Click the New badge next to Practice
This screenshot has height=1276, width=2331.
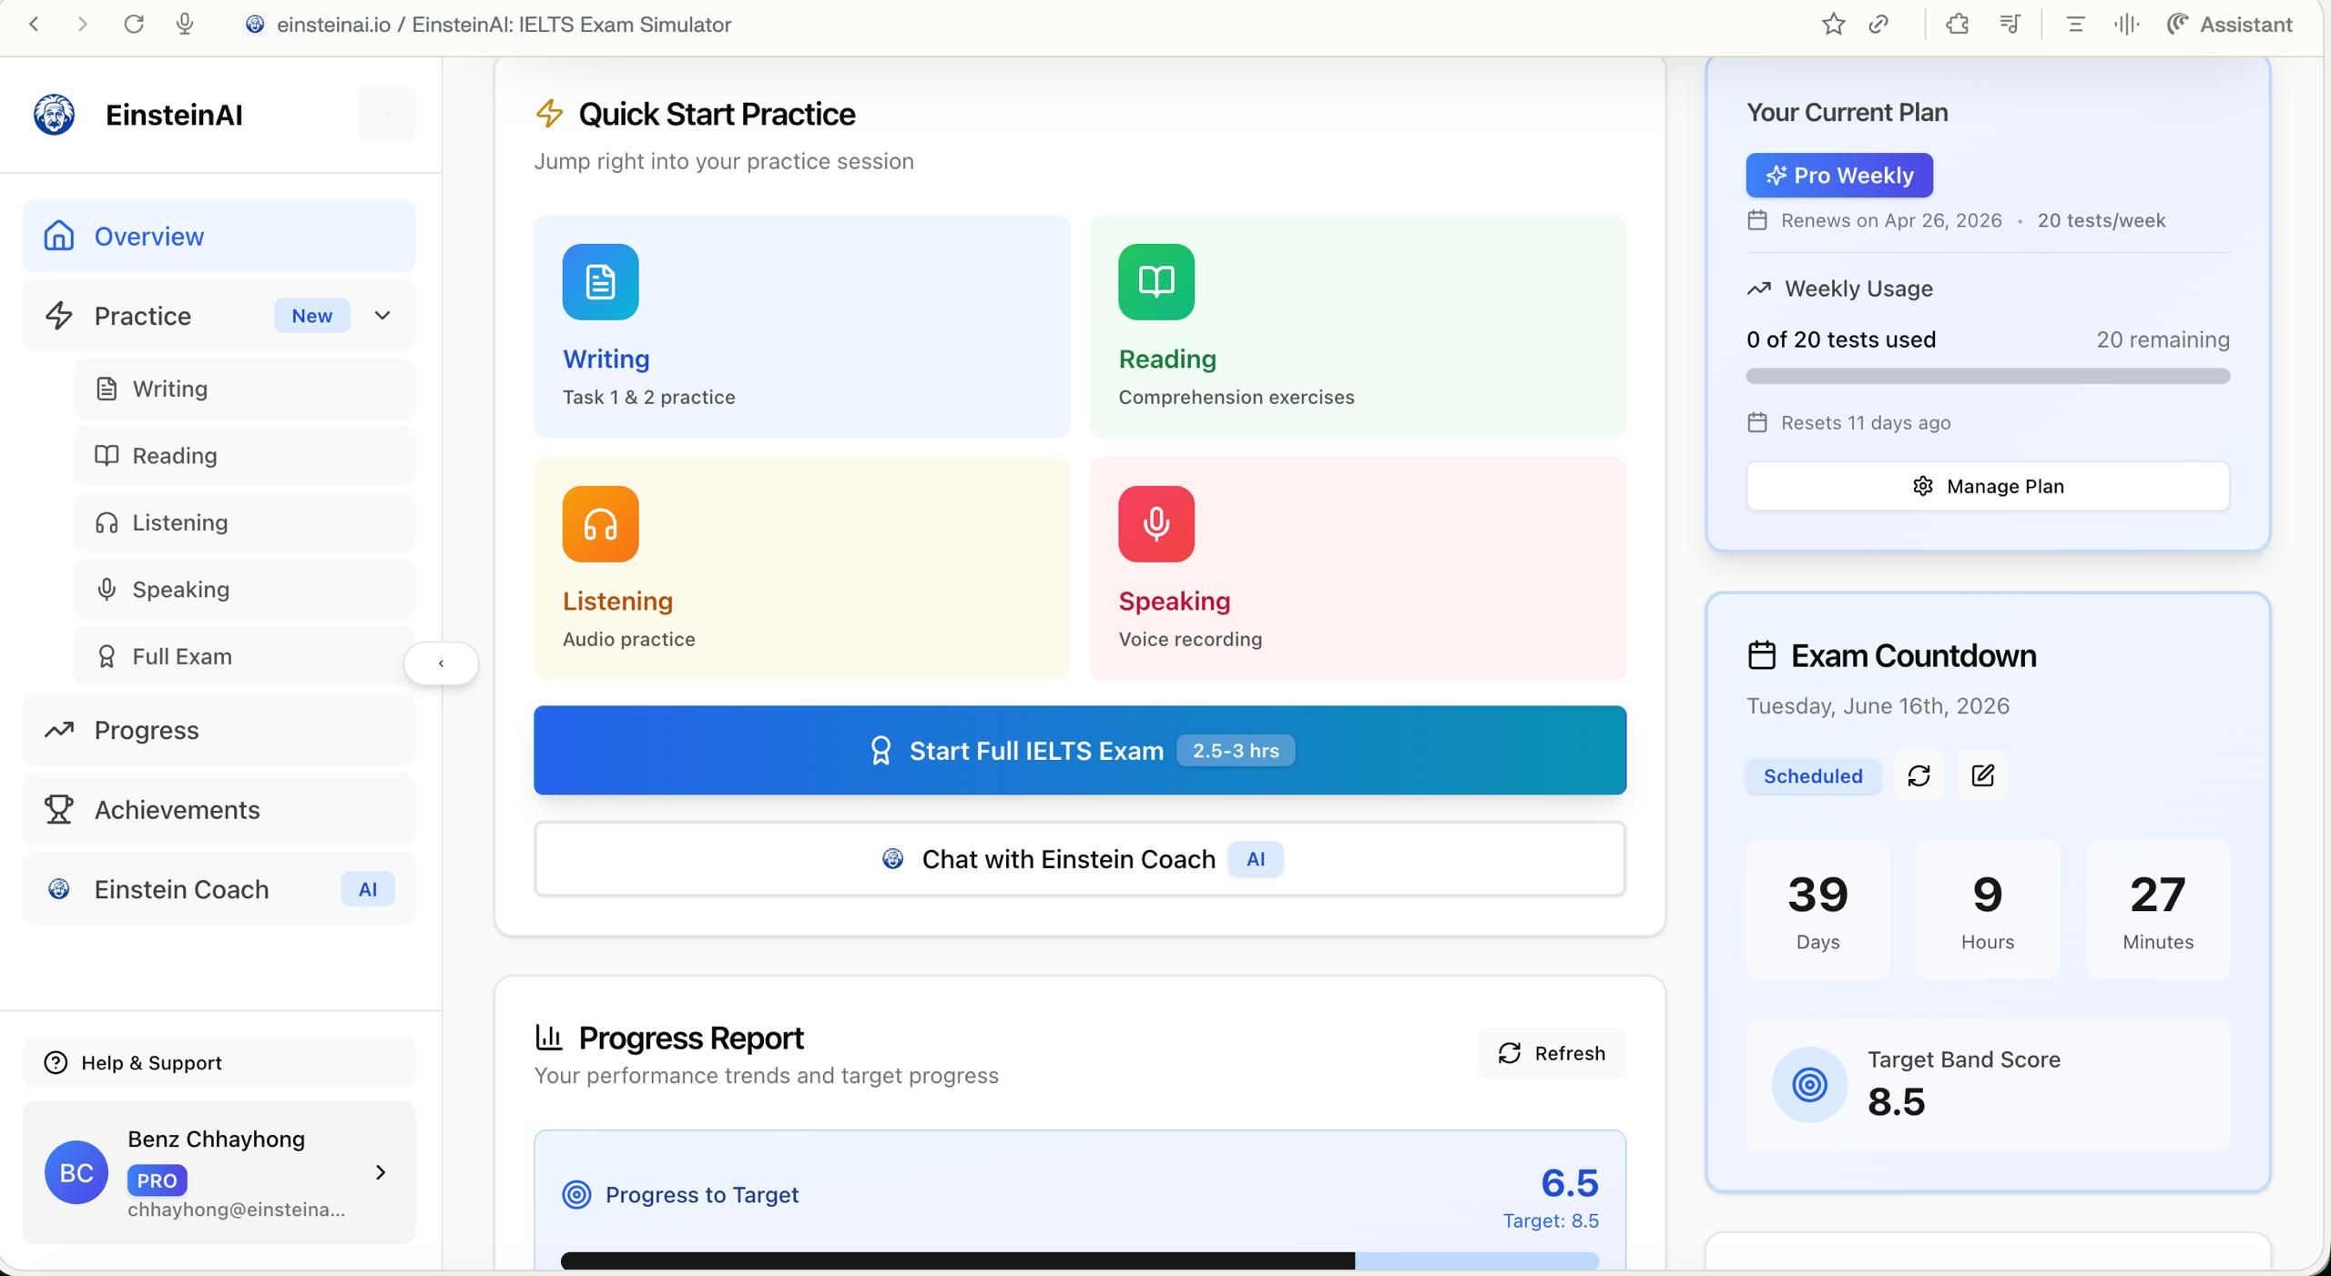[311, 316]
